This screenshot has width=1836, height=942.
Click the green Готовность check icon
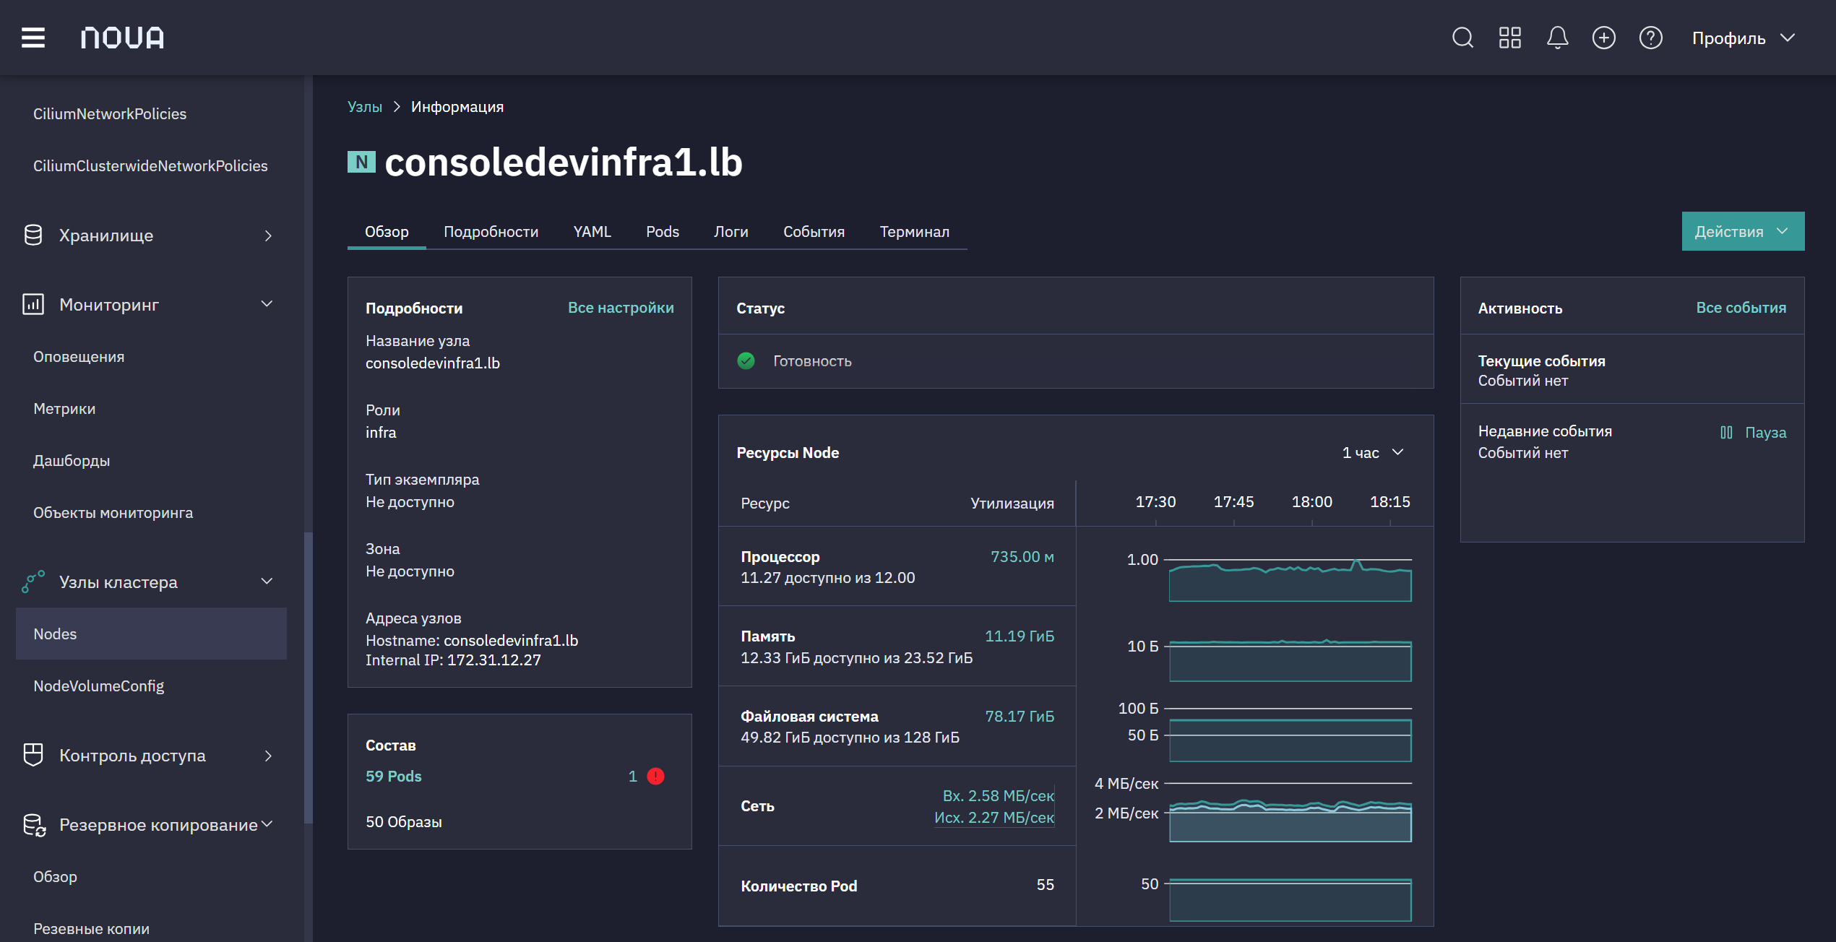746,360
